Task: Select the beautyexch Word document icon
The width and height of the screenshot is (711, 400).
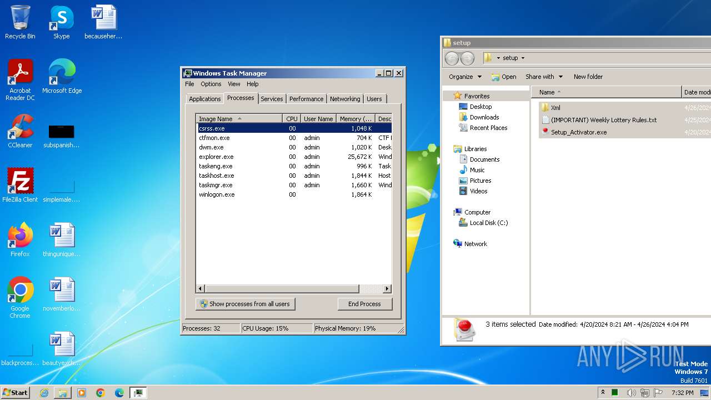Action: click(61, 349)
